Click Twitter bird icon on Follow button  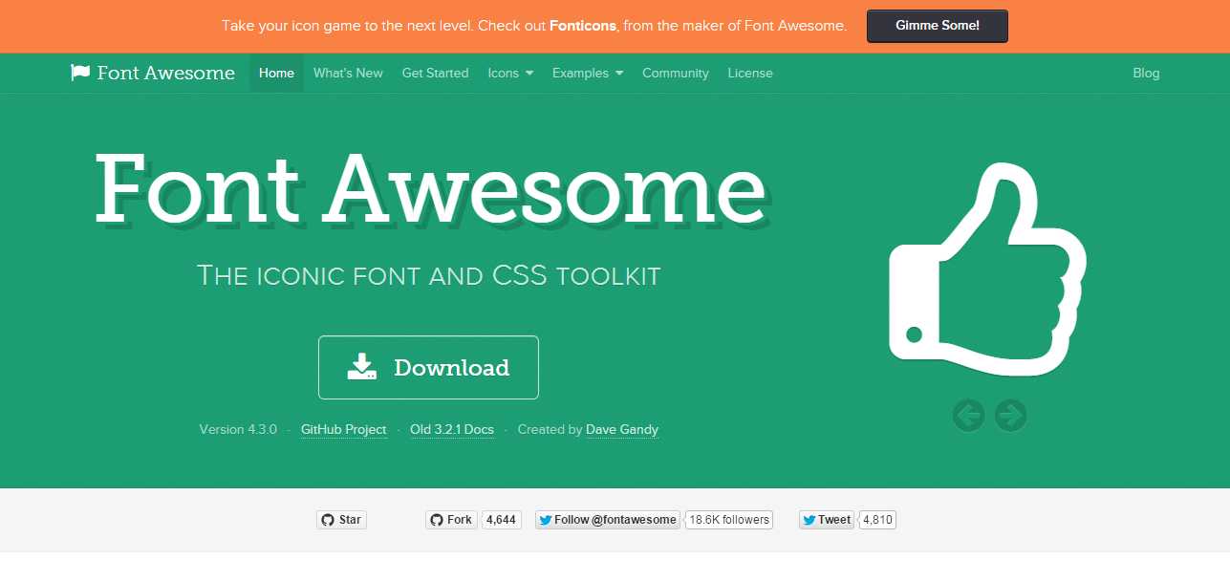(x=545, y=520)
